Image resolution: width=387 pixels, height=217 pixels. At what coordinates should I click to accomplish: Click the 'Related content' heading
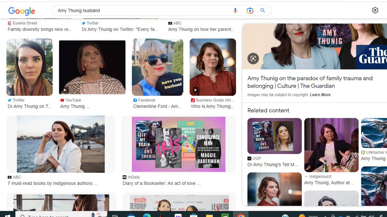point(268,110)
